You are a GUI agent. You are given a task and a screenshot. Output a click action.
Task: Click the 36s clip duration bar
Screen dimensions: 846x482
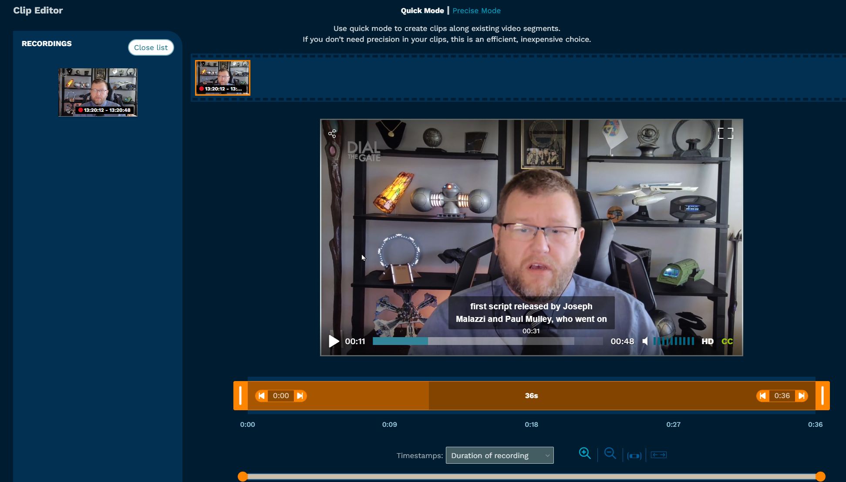click(531, 396)
